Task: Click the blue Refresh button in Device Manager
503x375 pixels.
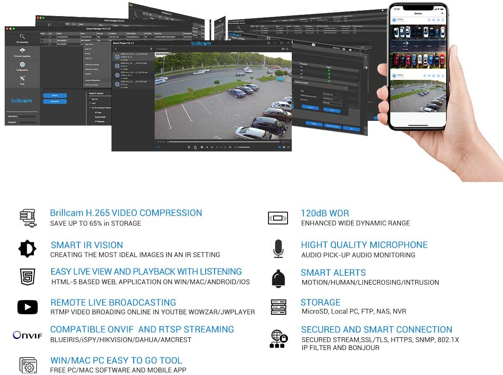Action: 55,95
